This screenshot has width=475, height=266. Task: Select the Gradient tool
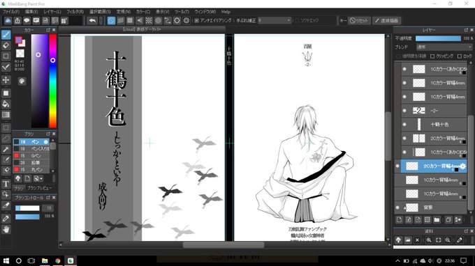pos(6,115)
